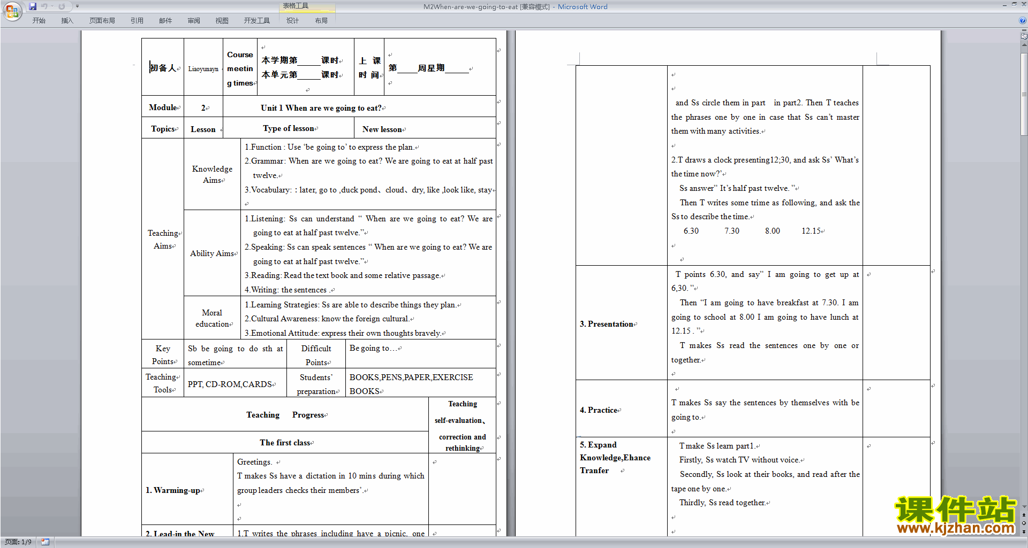1028x548 pixels.
Task: Click the 'Type of lesson' cell
Action: pyautogui.click(x=289, y=128)
